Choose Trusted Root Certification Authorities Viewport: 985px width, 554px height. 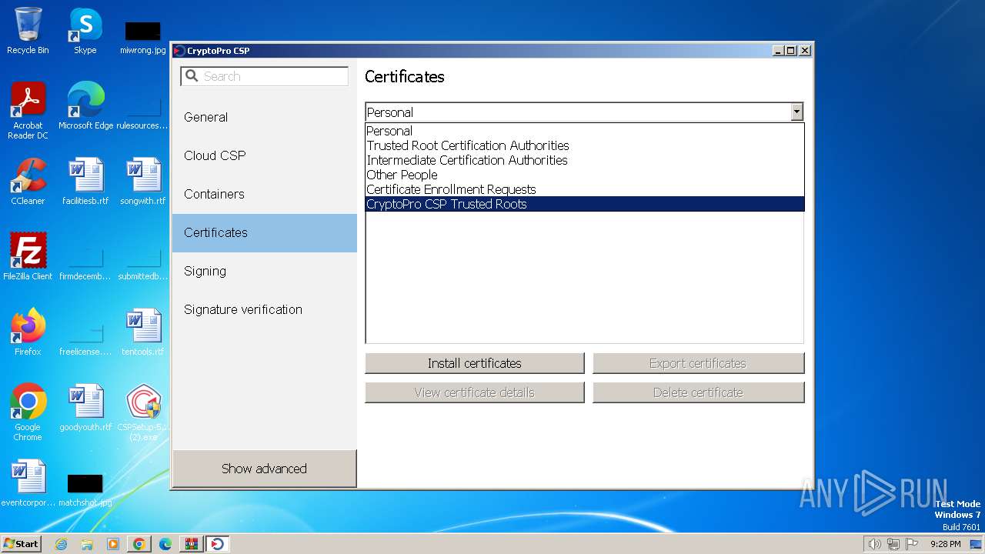[585, 145]
